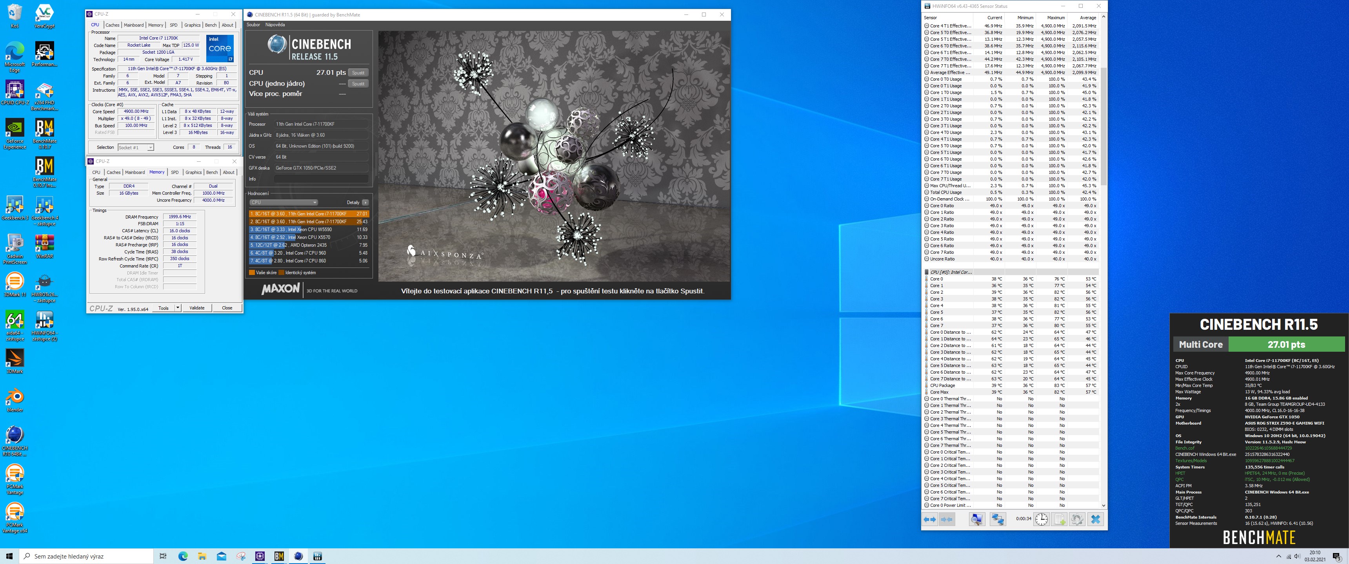Switch to Mainboard tab in top CPU-Z
The height and width of the screenshot is (564, 1349).
(x=134, y=25)
